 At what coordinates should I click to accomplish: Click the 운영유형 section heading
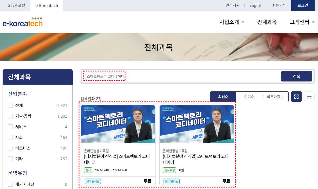(18, 173)
